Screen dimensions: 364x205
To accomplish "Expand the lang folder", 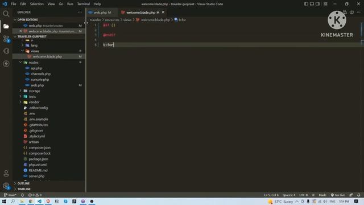I will click(x=34, y=46).
